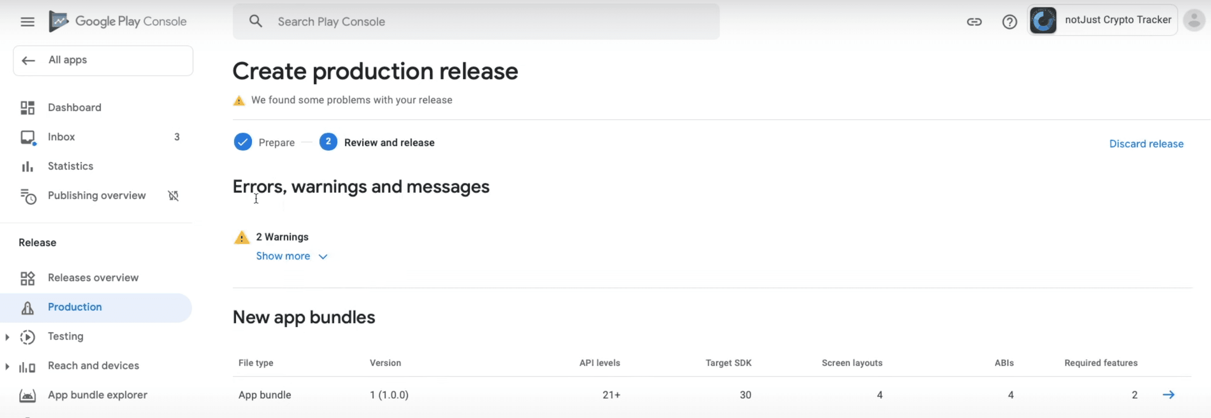Image resolution: width=1211 pixels, height=418 pixels.
Task: Switch to the Review and release step
Action: coord(389,142)
